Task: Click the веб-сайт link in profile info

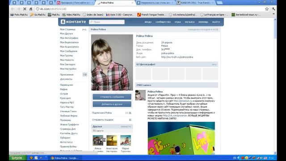Action: (x=177, y=57)
